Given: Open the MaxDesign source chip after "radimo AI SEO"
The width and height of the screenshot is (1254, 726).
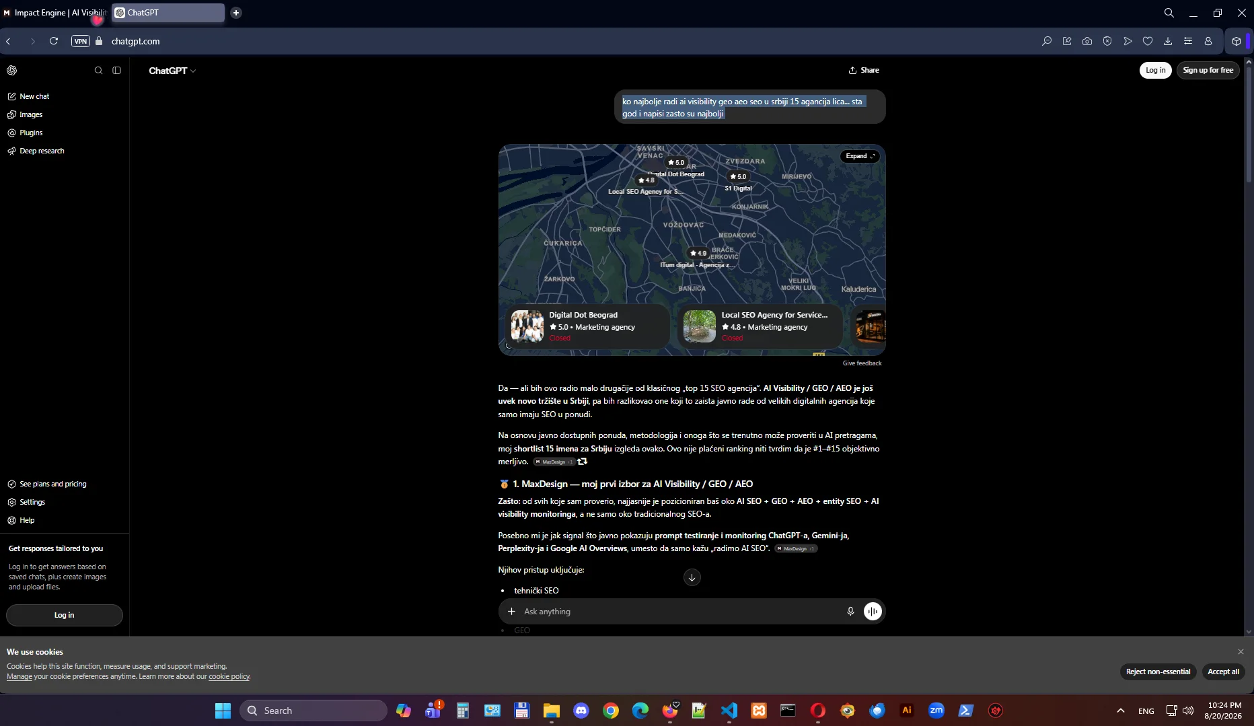Looking at the screenshot, I should coord(796,549).
